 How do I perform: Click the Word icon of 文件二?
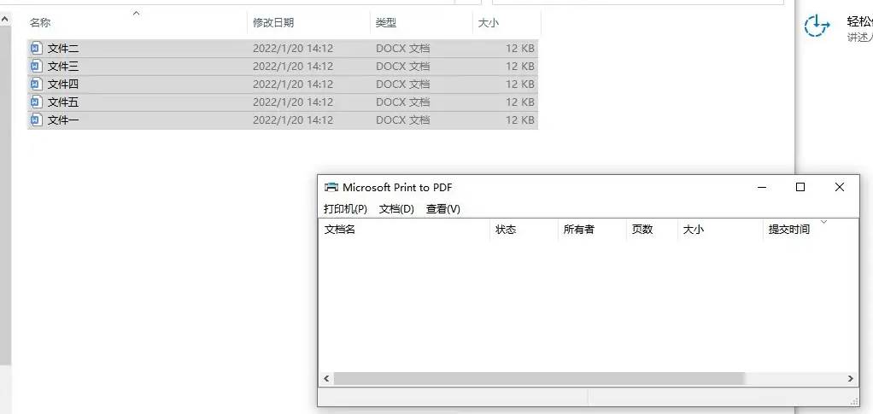pyautogui.click(x=36, y=49)
